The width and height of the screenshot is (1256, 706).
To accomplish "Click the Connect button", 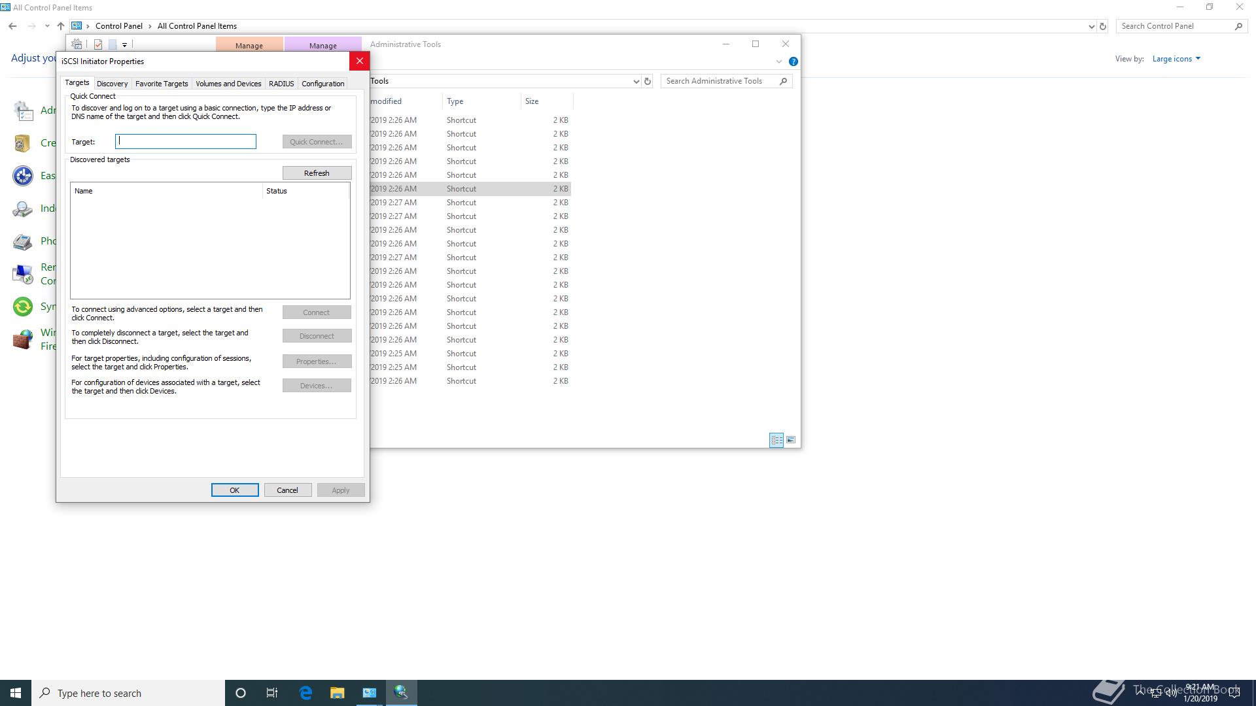I will coord(317,312).
